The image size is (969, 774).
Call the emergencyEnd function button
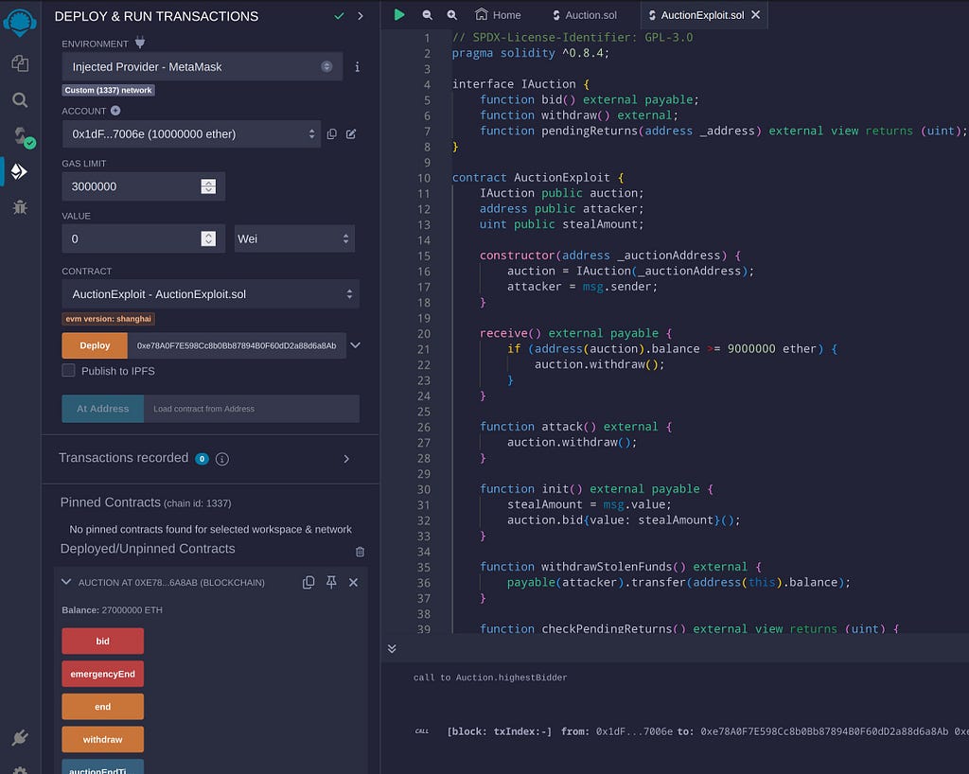point(102,674)
